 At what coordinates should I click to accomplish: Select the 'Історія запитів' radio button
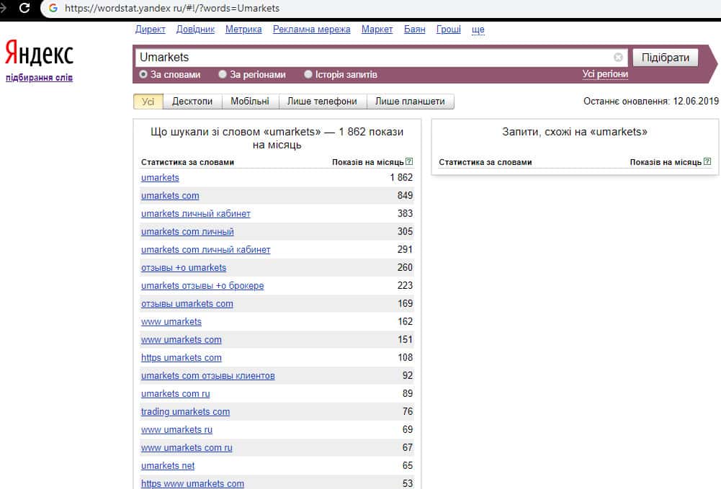pos(308,74)
